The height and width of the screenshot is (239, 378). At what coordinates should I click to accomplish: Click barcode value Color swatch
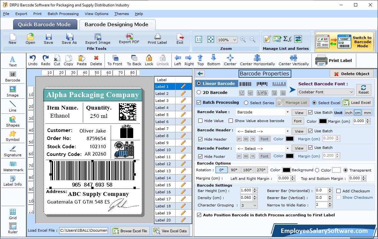click(x=323, y=121)
